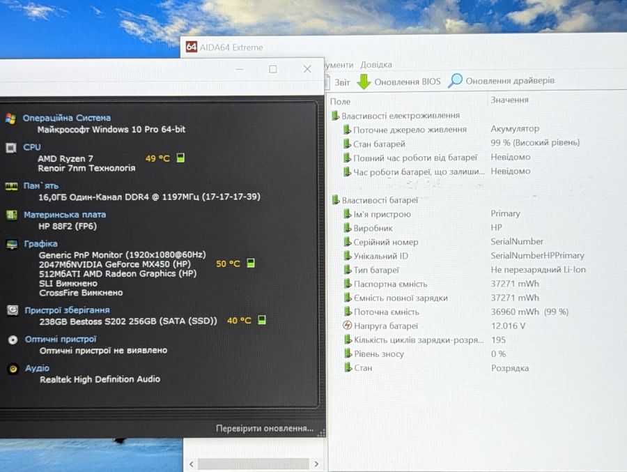Image resolution: width=627 pixels, height=472 pixels.
Task: Click the motherboard icon beside Материнська плата
Action: point(12,215)
